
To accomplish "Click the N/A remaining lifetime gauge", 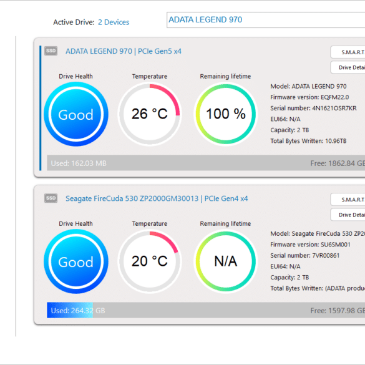I will click(226, 261).
